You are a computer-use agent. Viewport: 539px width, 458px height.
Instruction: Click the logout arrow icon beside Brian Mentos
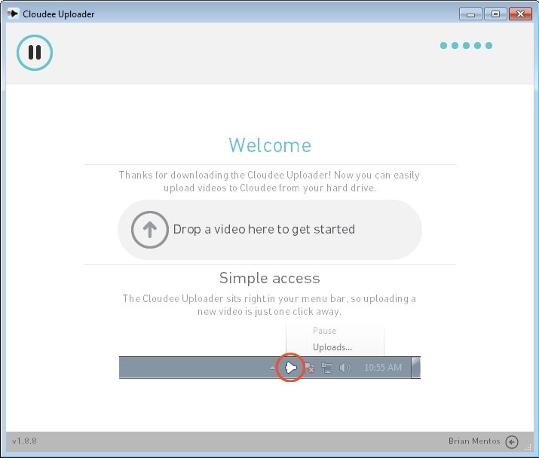point(512,442)
